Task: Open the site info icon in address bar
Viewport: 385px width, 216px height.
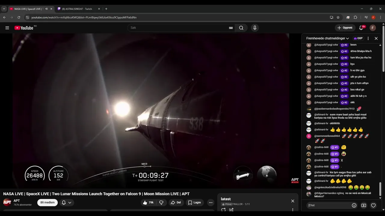Action: coord(27,17)
